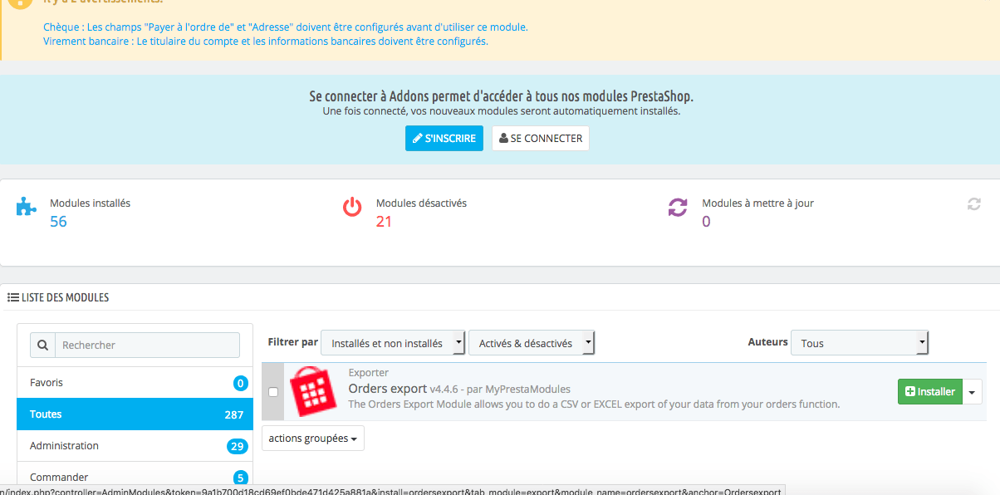Viewport: 1000px width, 495px height.
Task: Click the SE CONNECTER button
Action: coord(540,139)
